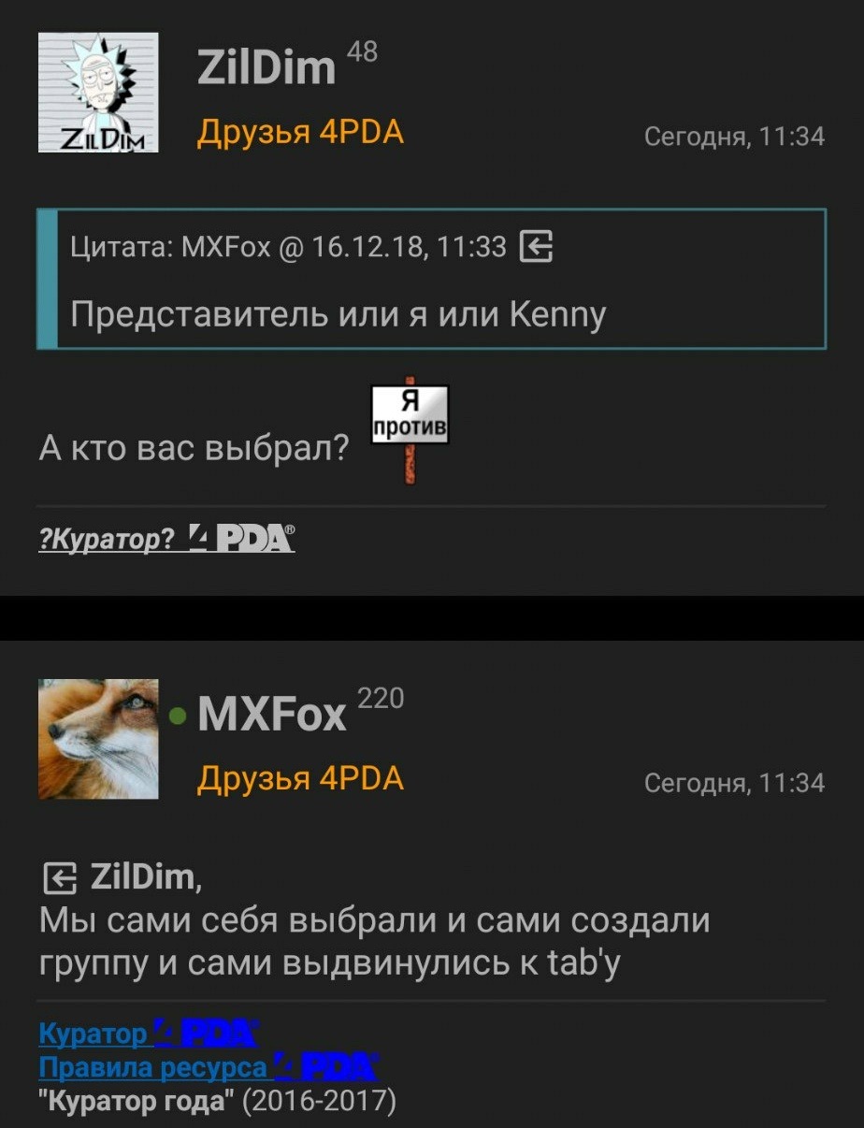Open 'Куратор' link in MXFox signature
864x1128 pixels.
click(x=93, y=1034)
